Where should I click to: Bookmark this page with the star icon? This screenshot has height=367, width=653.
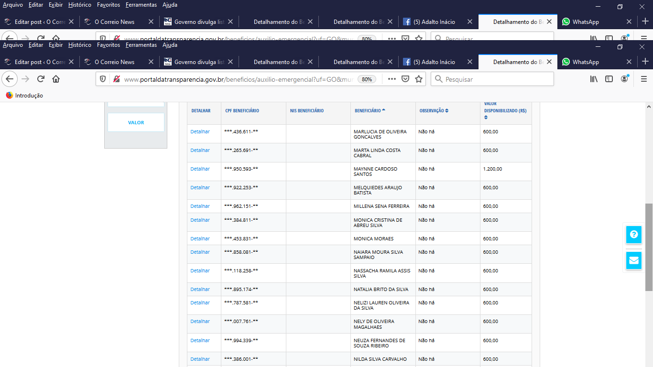pyautogui.click(x=419, y=79)
